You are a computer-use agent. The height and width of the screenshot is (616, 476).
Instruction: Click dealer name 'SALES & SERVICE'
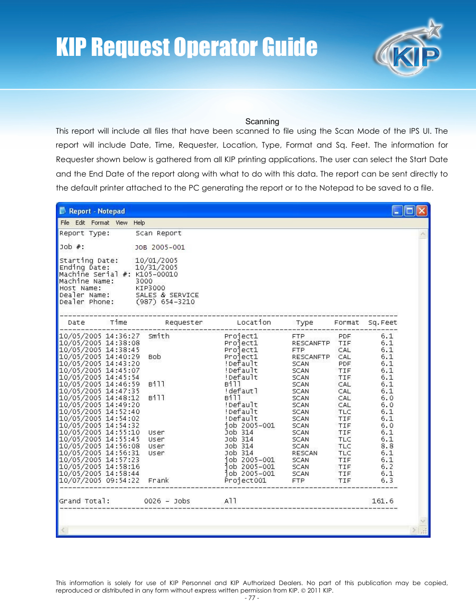167,295
